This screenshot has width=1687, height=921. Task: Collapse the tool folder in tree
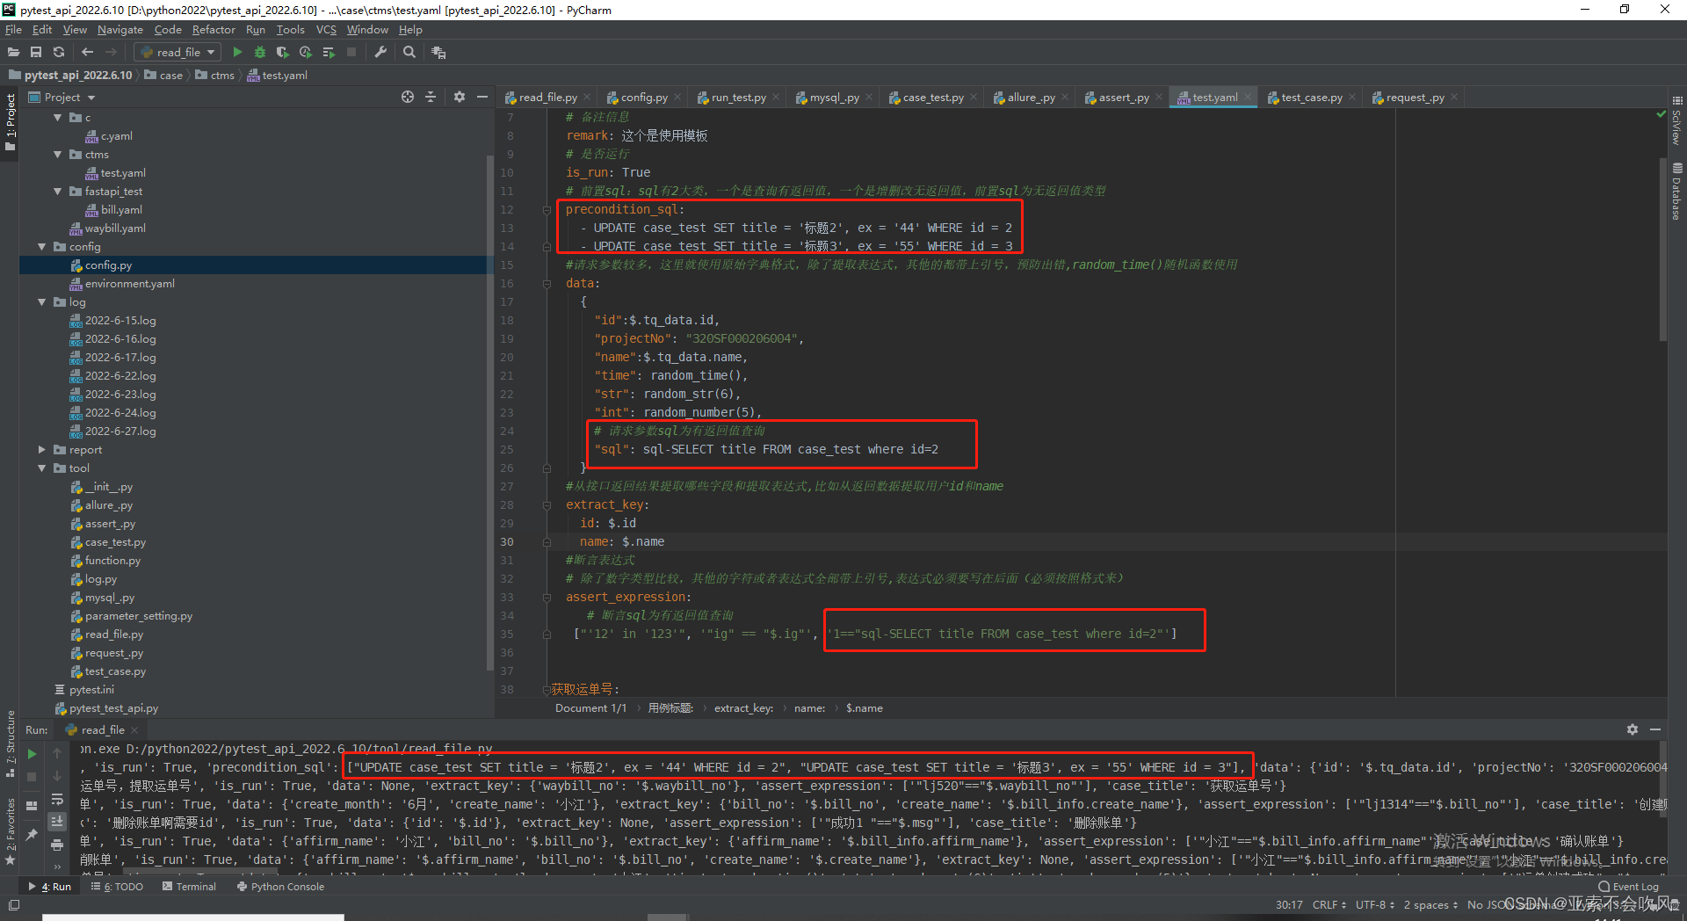click(41, 468)
